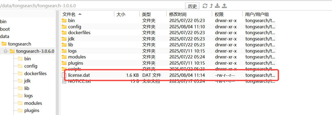Select jdk folder in tree
Image resolution: width=332 pixels, height=115 pixels.
27,81
